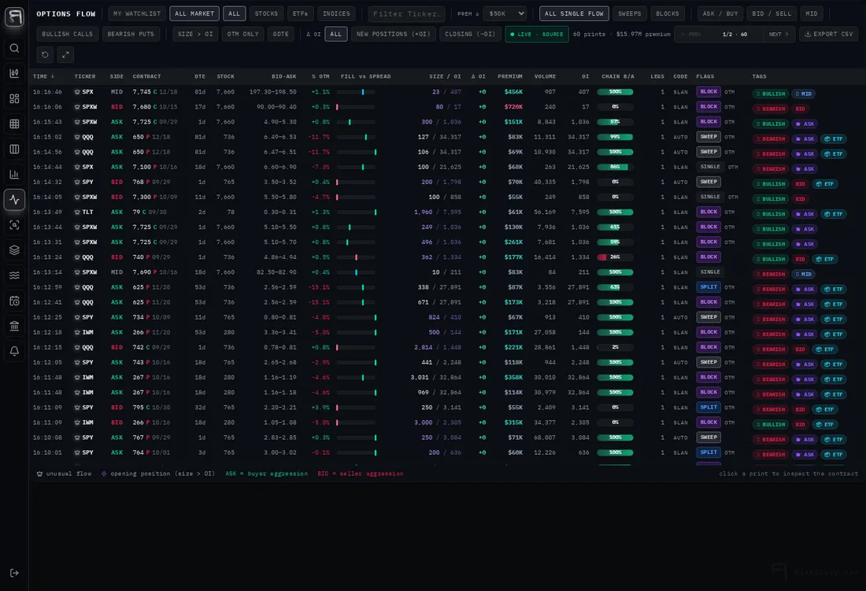Select All Single Flow tab
This screenshot has width=866, height=591.
[x=574, y=14]
